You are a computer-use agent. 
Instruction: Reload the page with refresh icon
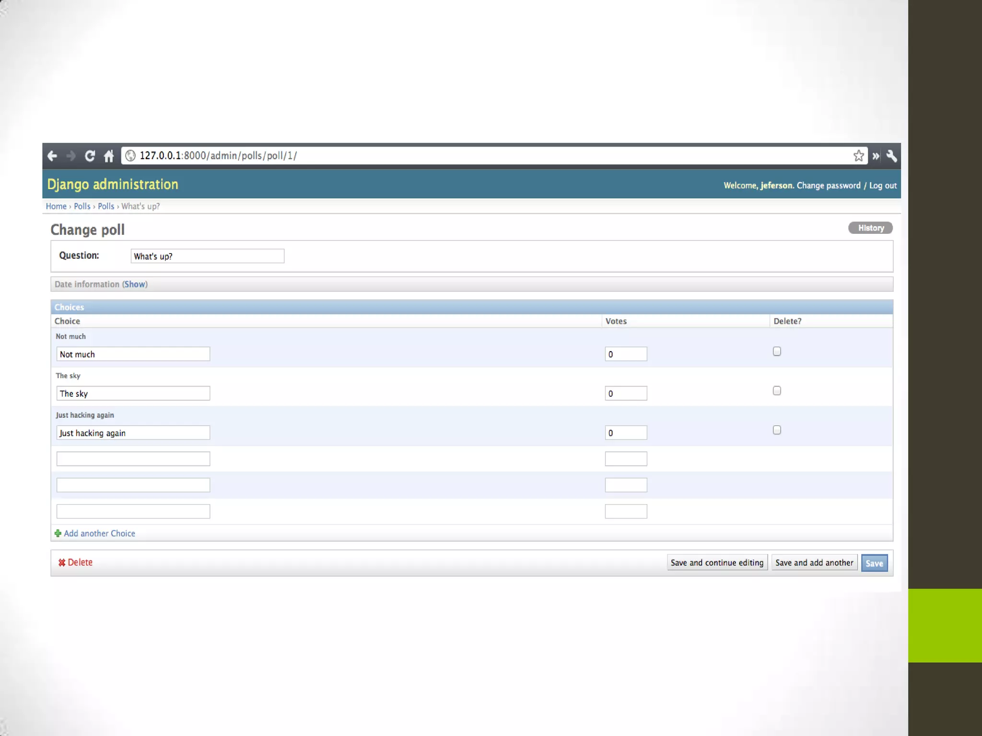click(90, 156)
